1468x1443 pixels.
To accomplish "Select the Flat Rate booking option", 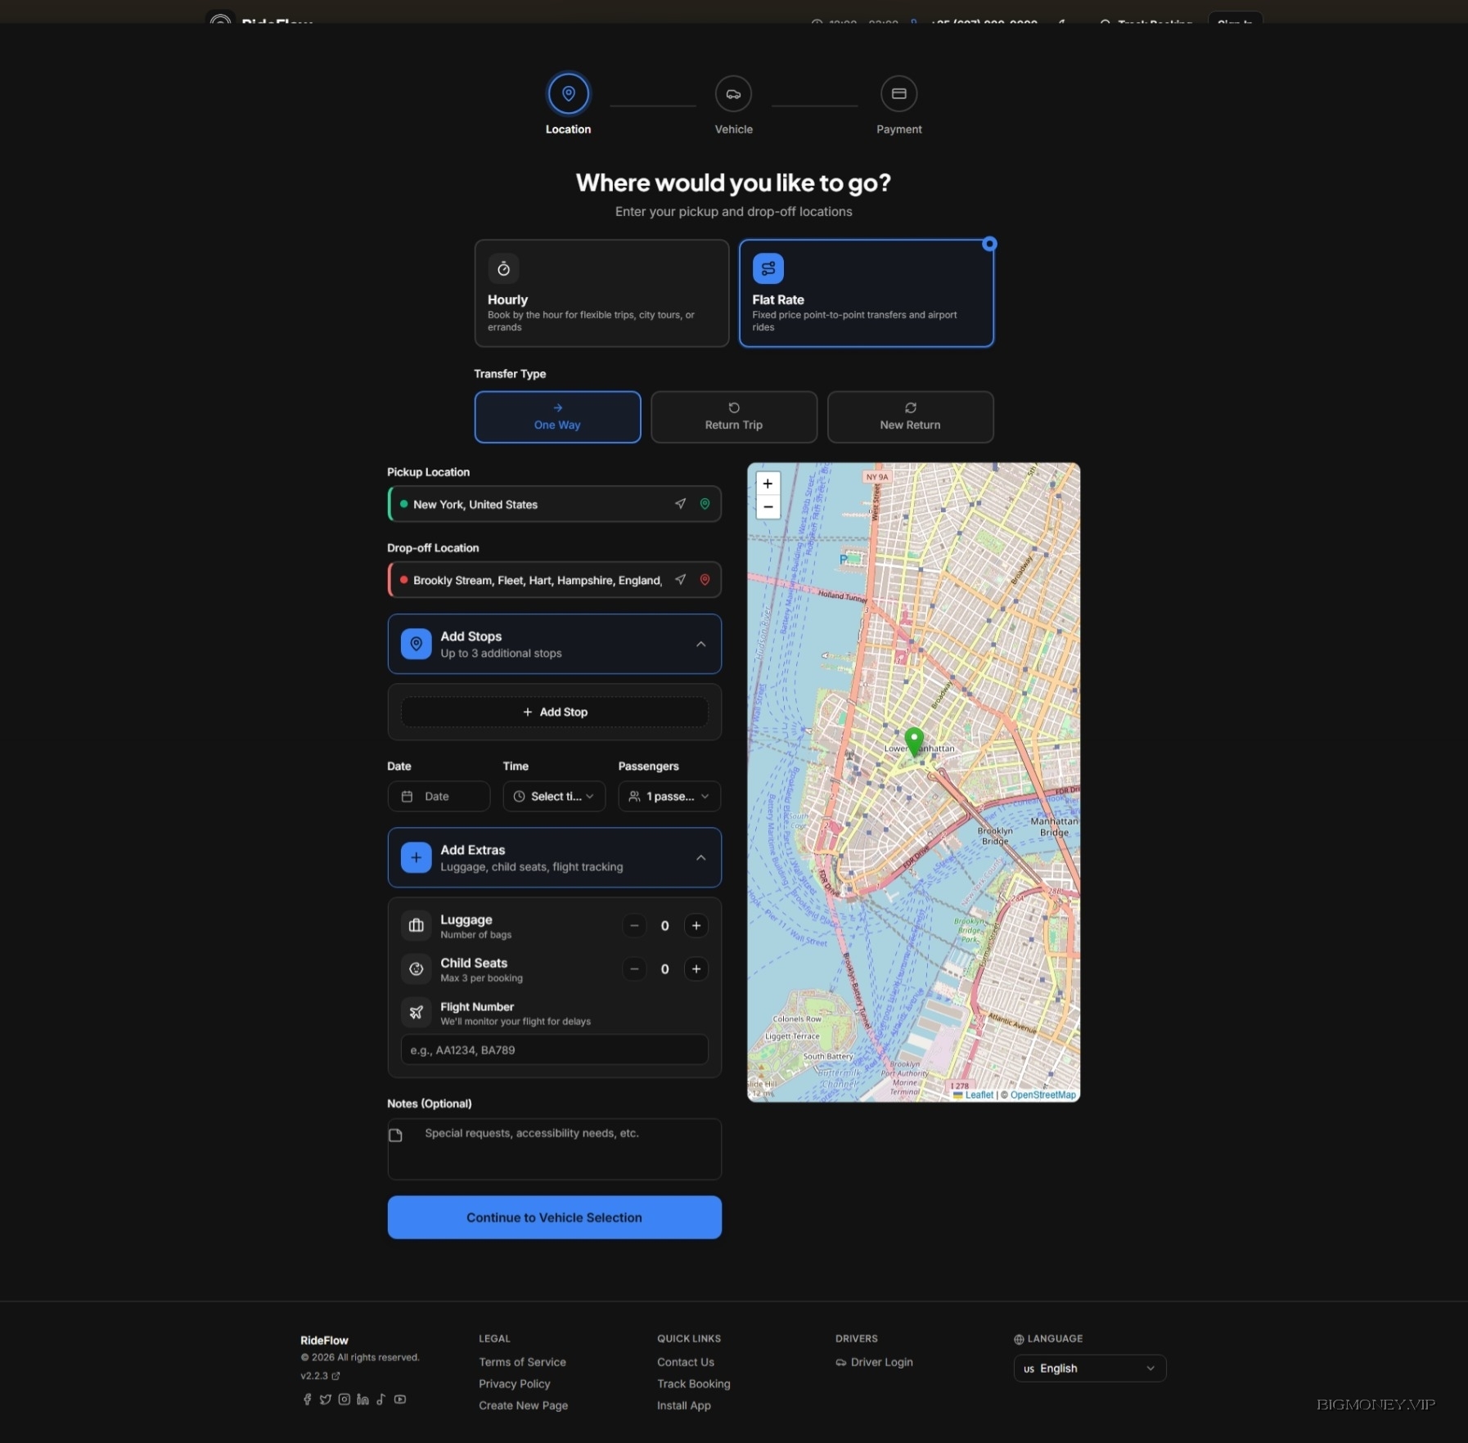I will [x=866, y=294].
